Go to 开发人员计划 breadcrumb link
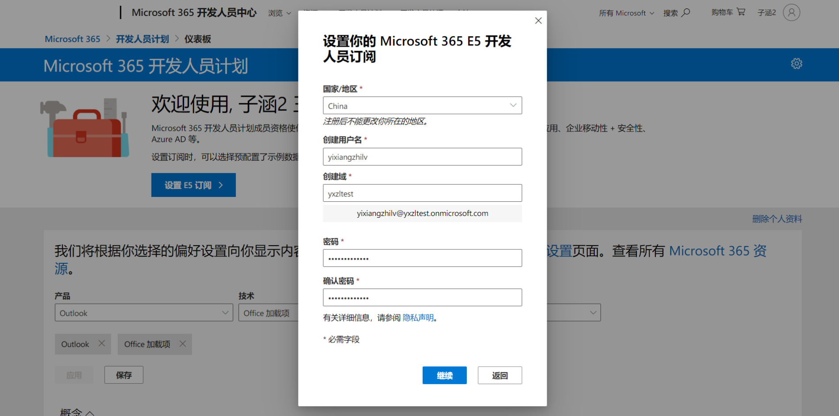Screen dimensions: 839x416 [x=142, y=39]
